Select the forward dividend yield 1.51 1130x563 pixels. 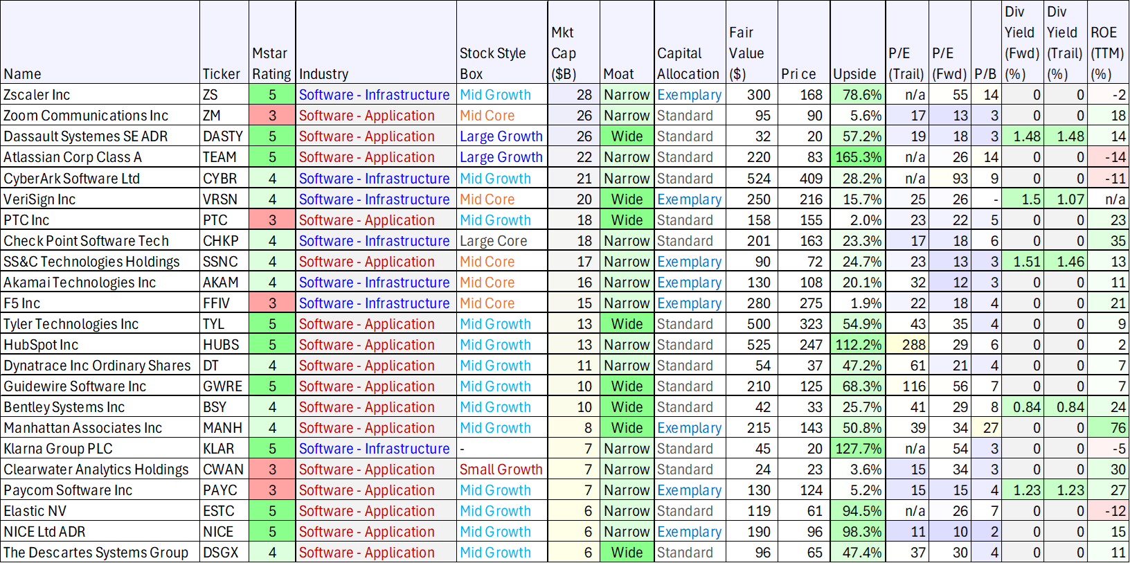(1023, 261)
